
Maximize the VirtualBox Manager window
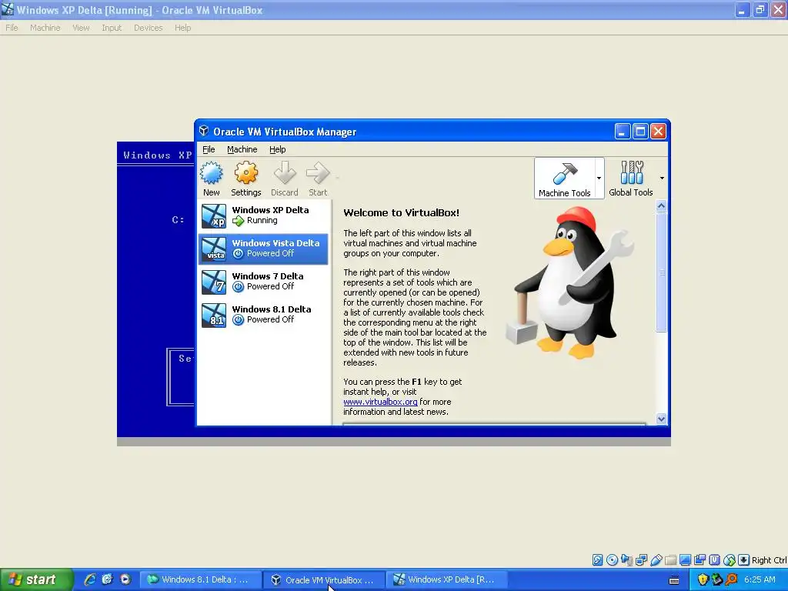tap(640, 132)
